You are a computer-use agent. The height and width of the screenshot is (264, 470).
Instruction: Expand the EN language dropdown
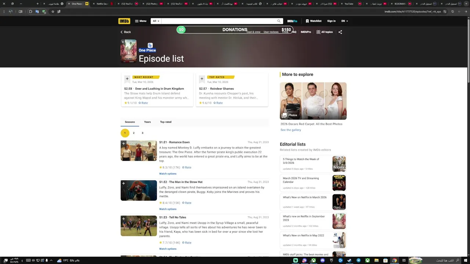coord(344,21)
